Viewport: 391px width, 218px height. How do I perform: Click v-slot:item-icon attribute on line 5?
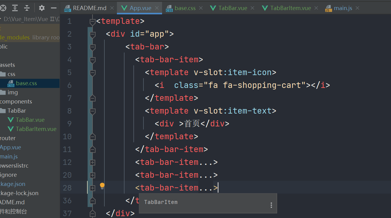click(x=233, y=72)
